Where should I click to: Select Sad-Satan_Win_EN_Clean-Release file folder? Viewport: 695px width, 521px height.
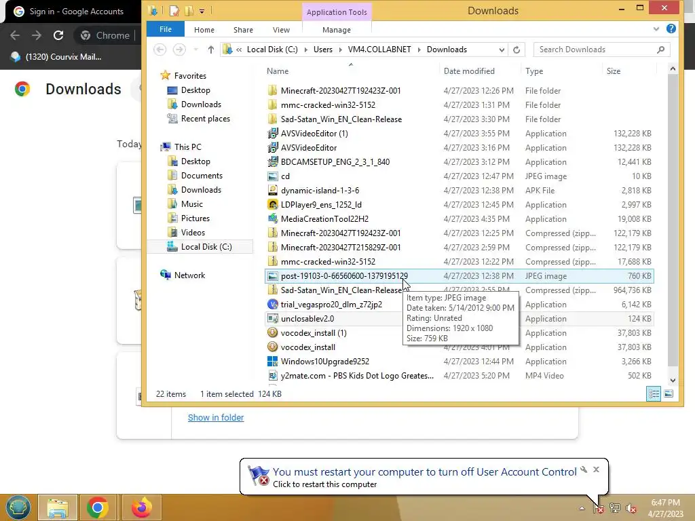click(x=341, y=119)
